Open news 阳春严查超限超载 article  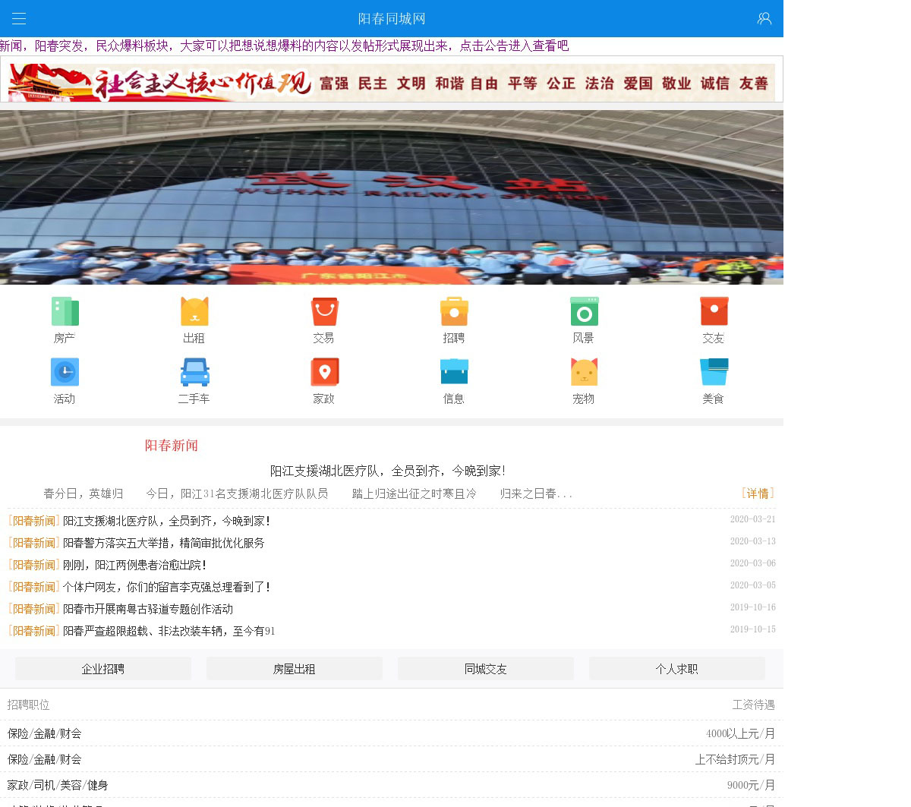click(169, 631)
